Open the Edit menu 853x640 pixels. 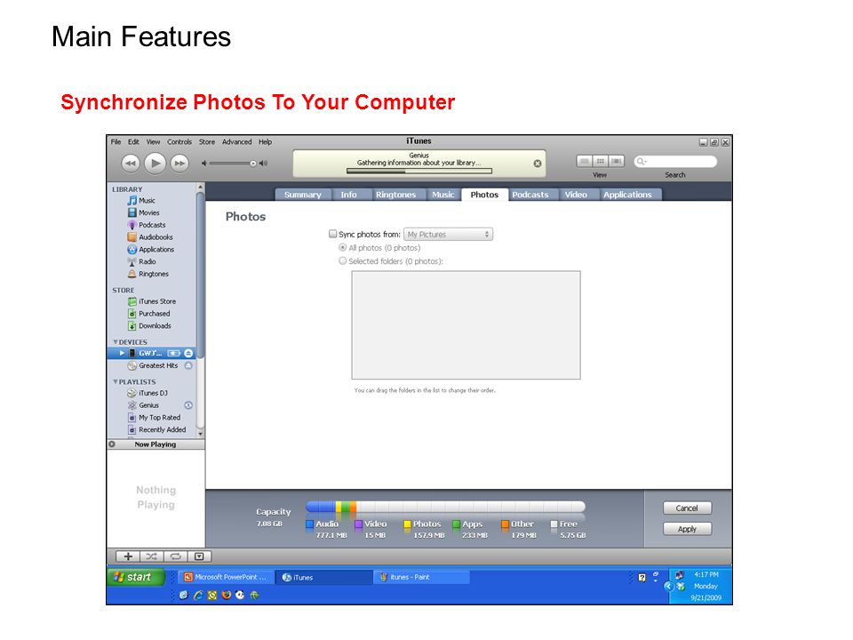coord(133,142)
